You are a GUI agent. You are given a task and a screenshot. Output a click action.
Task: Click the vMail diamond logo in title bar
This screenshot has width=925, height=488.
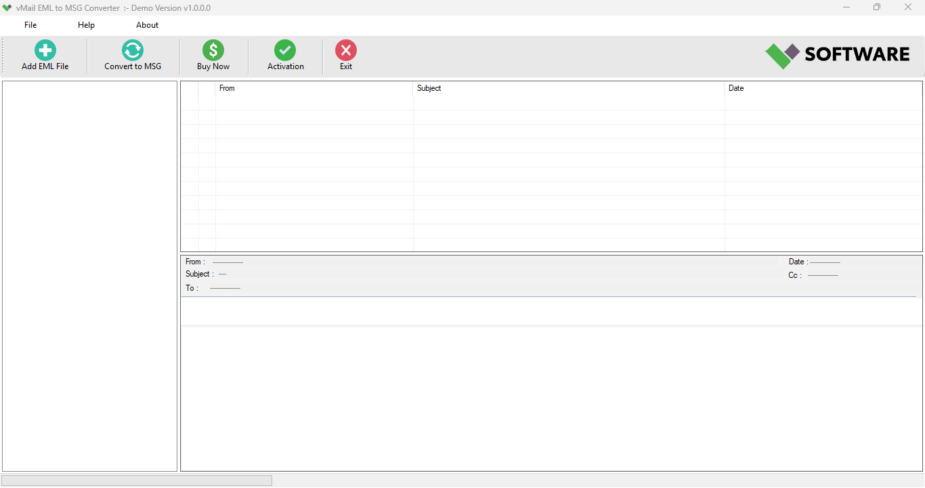(x=7, y=7)
